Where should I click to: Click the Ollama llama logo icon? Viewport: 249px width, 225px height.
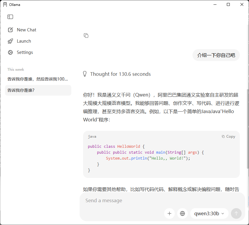pos(5,5)
